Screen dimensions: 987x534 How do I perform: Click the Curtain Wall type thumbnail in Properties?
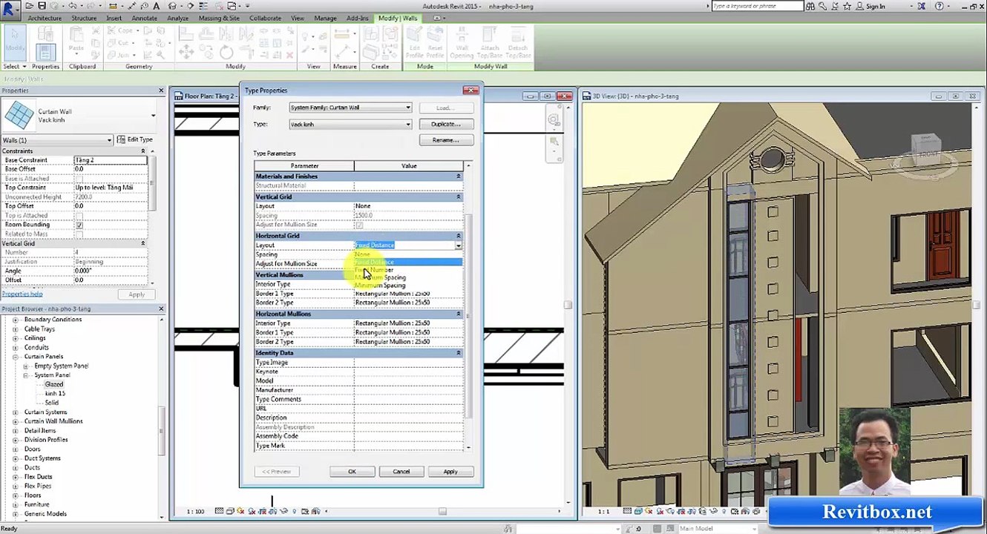(19, 115)
